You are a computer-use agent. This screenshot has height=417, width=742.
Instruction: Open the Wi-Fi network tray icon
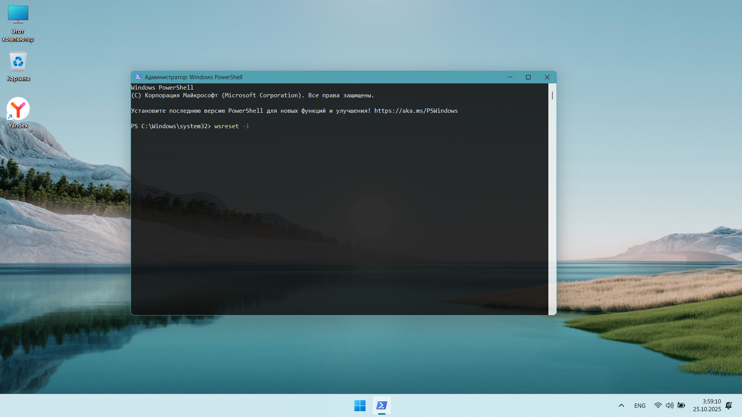[x=658, y=405]
